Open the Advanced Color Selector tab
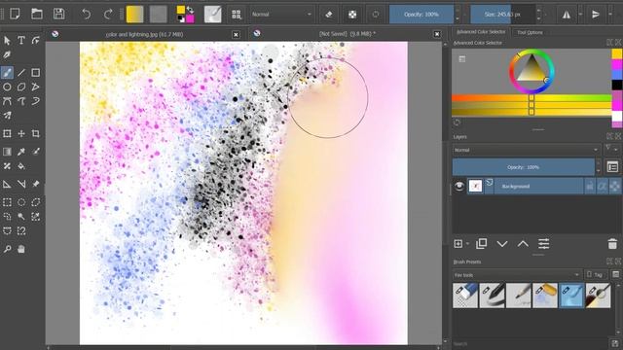 click(481, 32)
